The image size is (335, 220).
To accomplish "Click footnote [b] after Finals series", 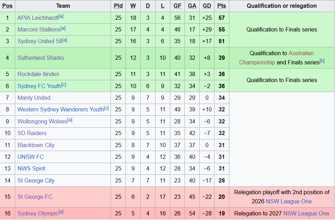I will click(x=322, y=61).
